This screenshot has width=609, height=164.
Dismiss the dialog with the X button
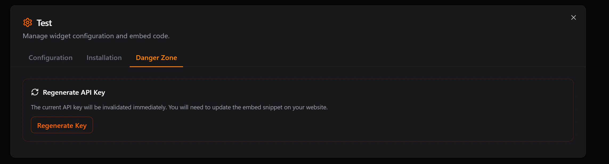pyautogui.click(x=573, y=18)
